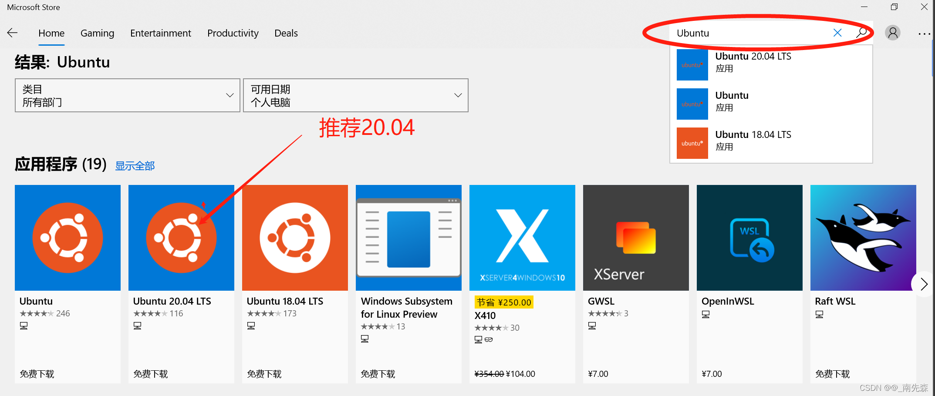
Task: Switch to the Home tab
Action: click(51, 34)
